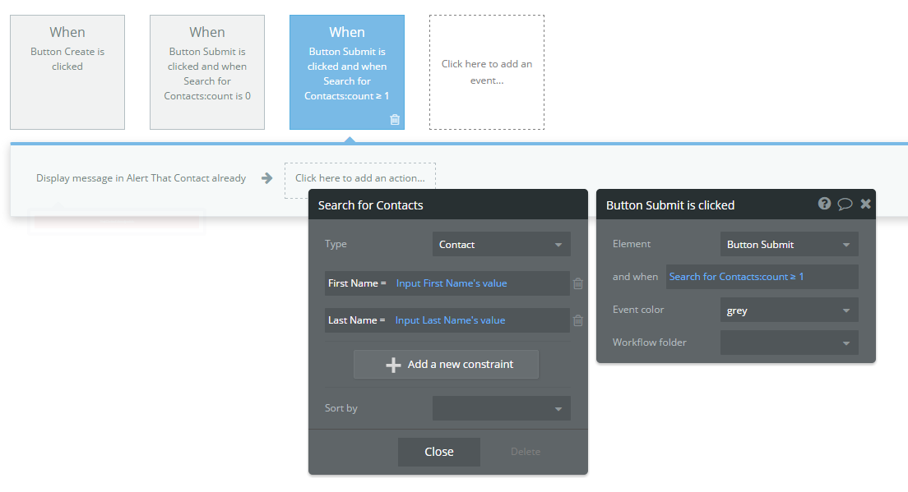Click the arrow after Display message action
908x492 pixels.
[x=267, y=178]
